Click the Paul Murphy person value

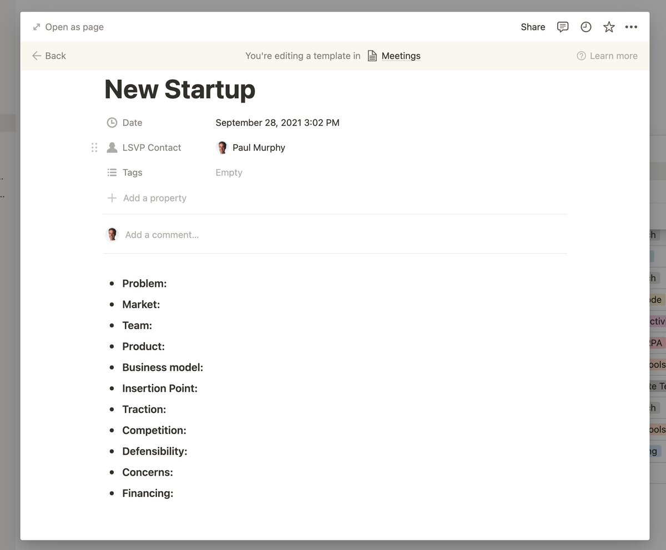click(x=251, y=148)
